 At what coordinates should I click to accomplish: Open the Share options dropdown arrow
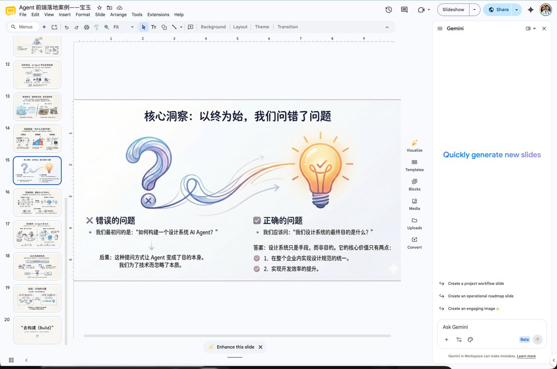[517, 10]
